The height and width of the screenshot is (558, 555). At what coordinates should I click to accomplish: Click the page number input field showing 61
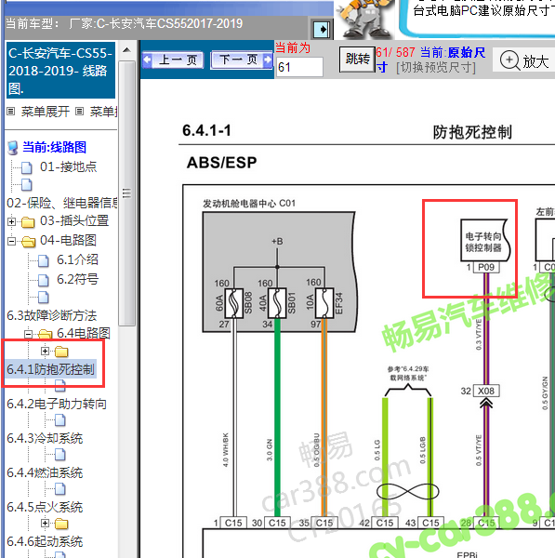coord(299,67)
